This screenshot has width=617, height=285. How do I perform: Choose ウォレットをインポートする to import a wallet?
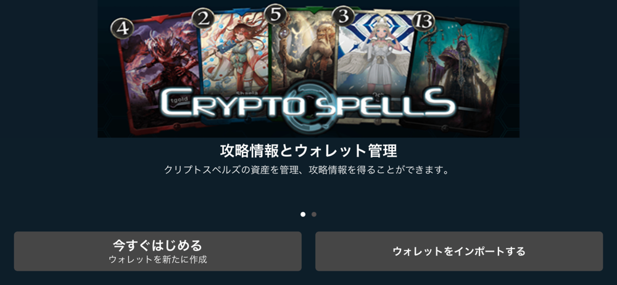tap(459, 251)
